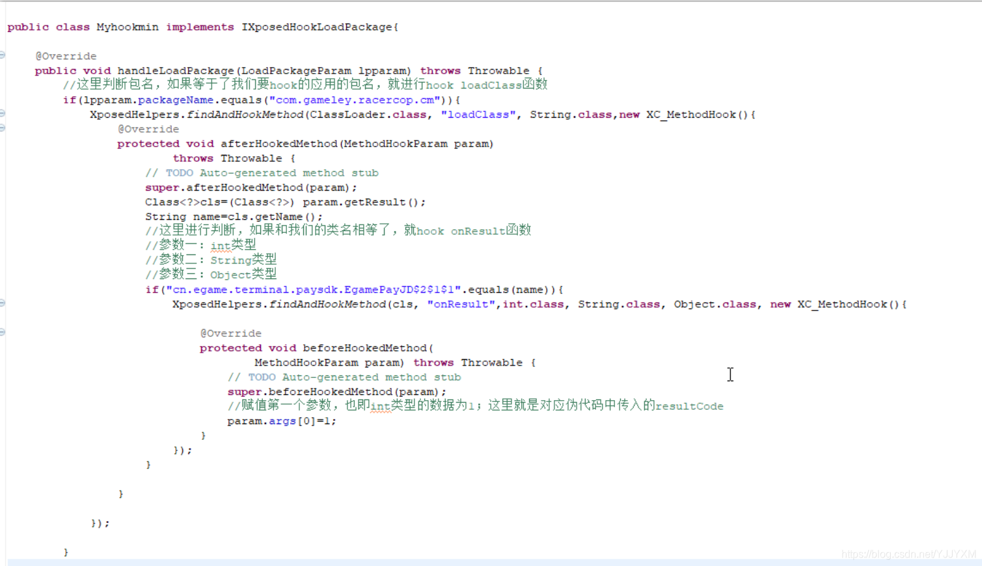982x566 pixels.
Task: Click comment about hook onResult函数
Action: click(x=338, y=231)
